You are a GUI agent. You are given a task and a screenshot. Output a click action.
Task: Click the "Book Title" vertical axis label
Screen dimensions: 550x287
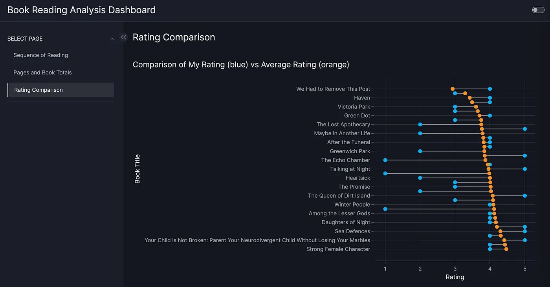tap(137, 169)
